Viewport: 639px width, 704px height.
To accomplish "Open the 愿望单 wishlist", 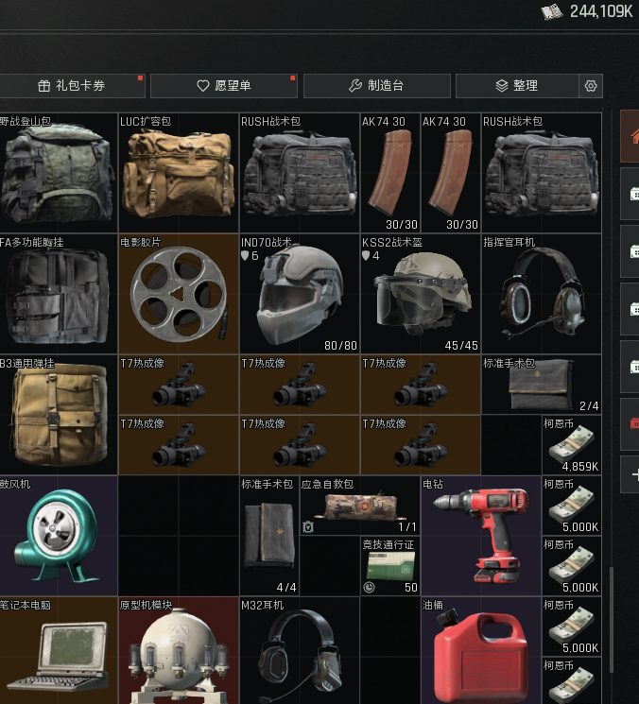I will tap(223, 86).
